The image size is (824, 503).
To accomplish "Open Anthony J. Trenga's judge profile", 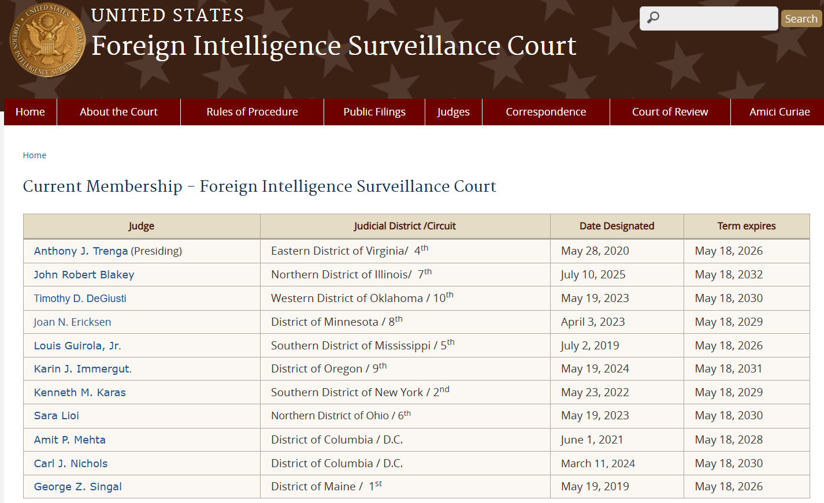I will tap(80, 251).
